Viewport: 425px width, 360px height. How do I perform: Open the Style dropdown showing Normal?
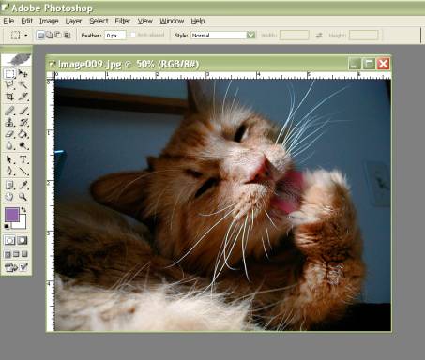coord(223,35)
